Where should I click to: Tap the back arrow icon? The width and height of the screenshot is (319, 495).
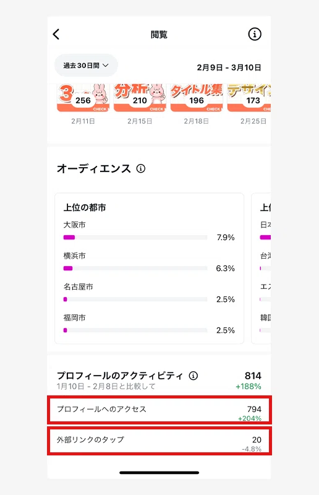[56, 34]
